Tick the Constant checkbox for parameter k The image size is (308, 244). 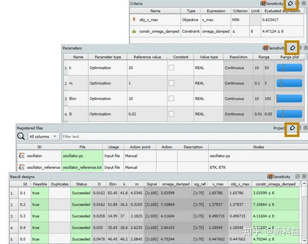coord(171,68)
